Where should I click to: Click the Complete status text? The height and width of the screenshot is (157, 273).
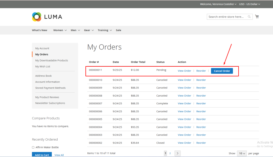pyautogui.click(x=162, y=103)
